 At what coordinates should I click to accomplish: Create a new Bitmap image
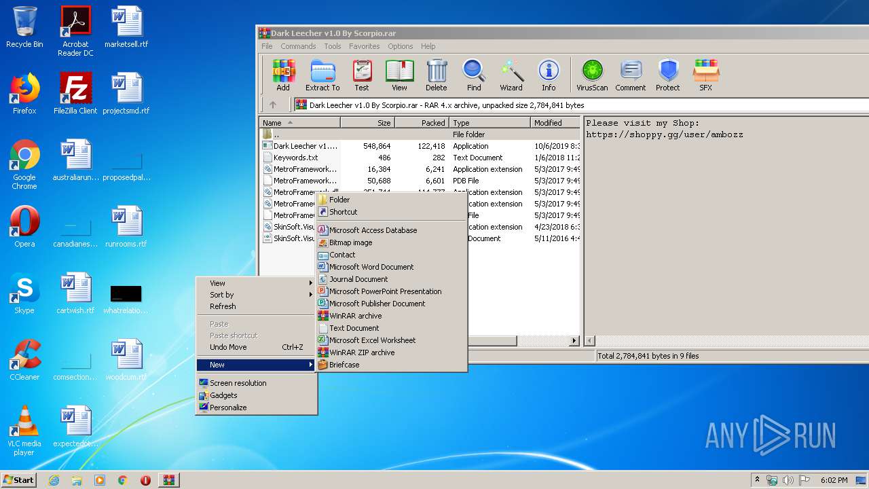pos(392,242)
